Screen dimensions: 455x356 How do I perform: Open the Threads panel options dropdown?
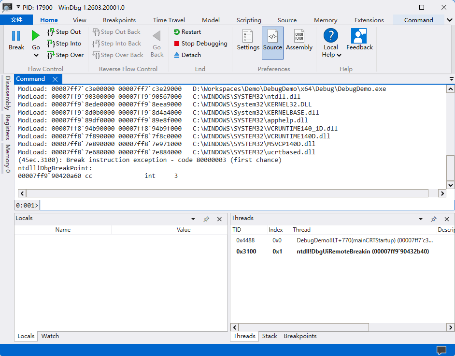[421, 219]
